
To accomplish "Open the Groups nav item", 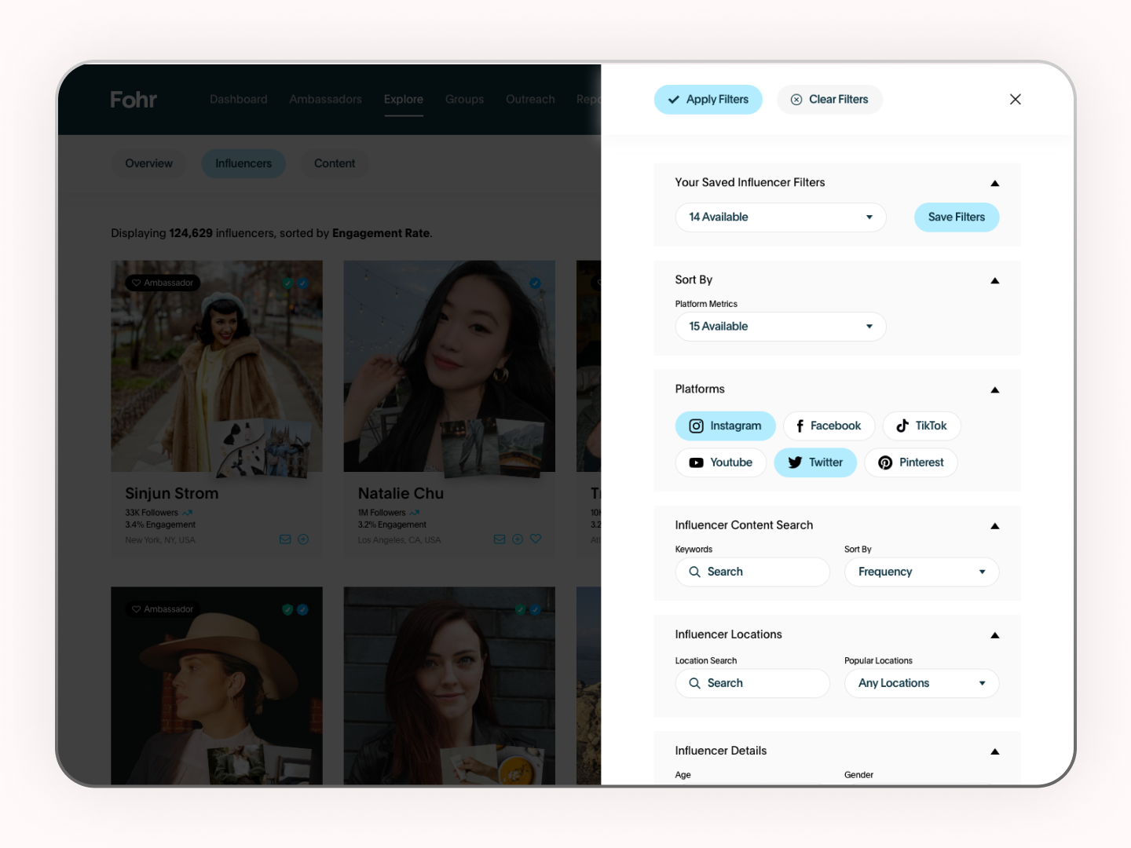I will click(x=464, y=99).
